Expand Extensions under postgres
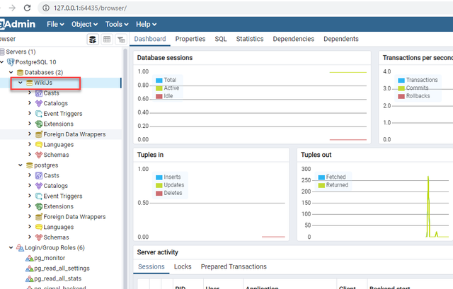 tap(30, 206)
